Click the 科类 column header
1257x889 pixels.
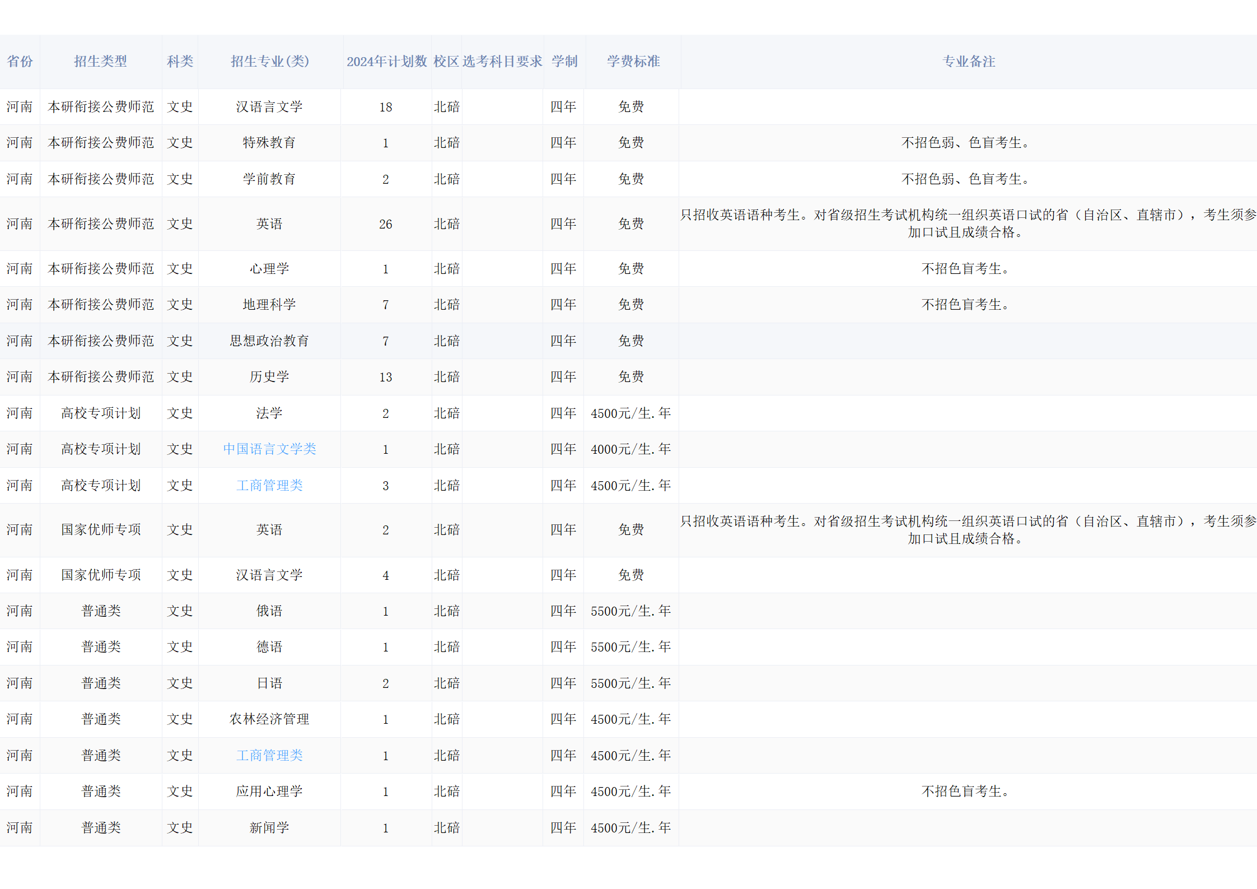tap(180, 61)
